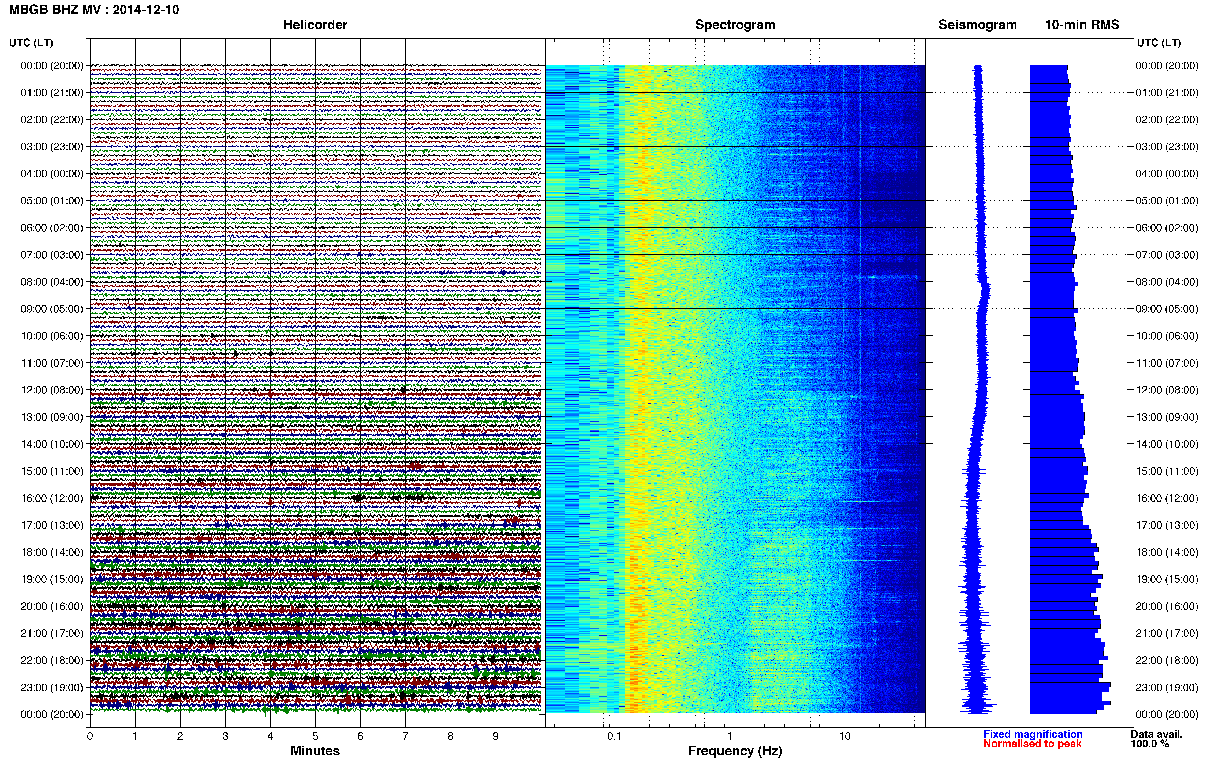Click right-side time label '14:00 (10:00)'
Image resolution: width=1226 pixels, height=766 pixels.
click(x=1167, y=444)
